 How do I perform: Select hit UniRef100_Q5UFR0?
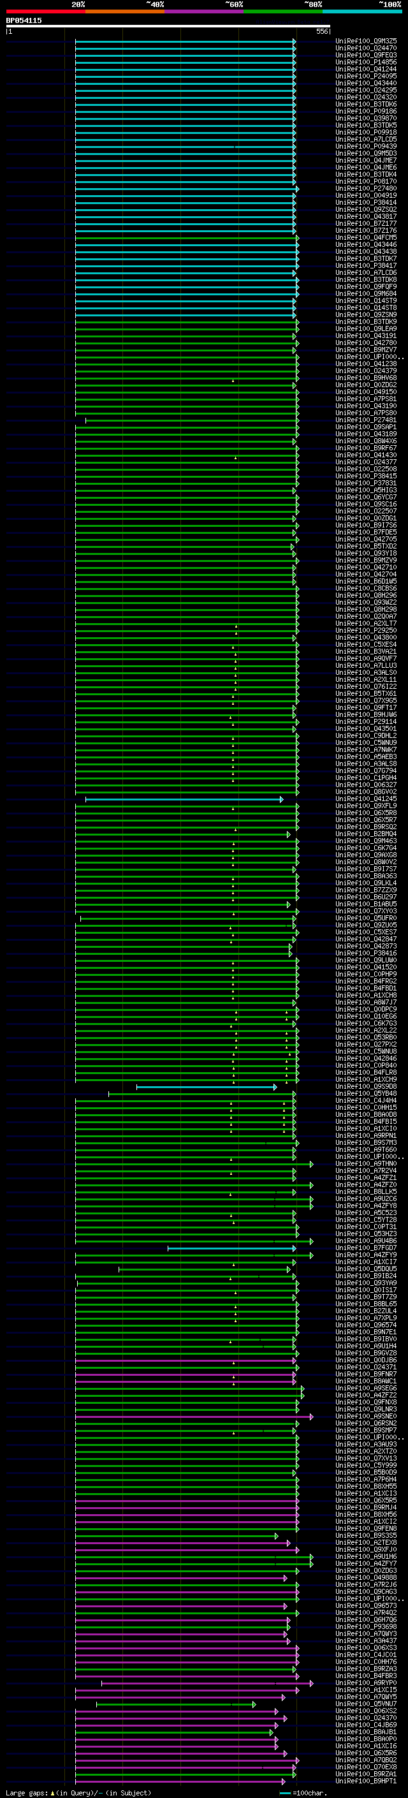tap(366, 918)
